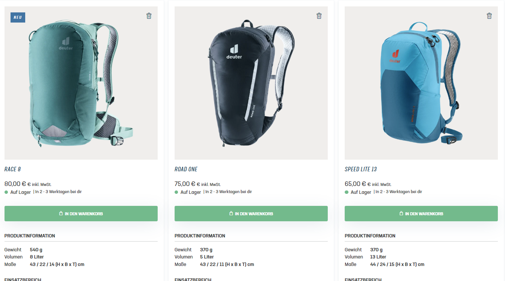This screenshot has width=505, height=281.
Task: Click Produktinformation heading under Road One
Action: coord(200,236)
